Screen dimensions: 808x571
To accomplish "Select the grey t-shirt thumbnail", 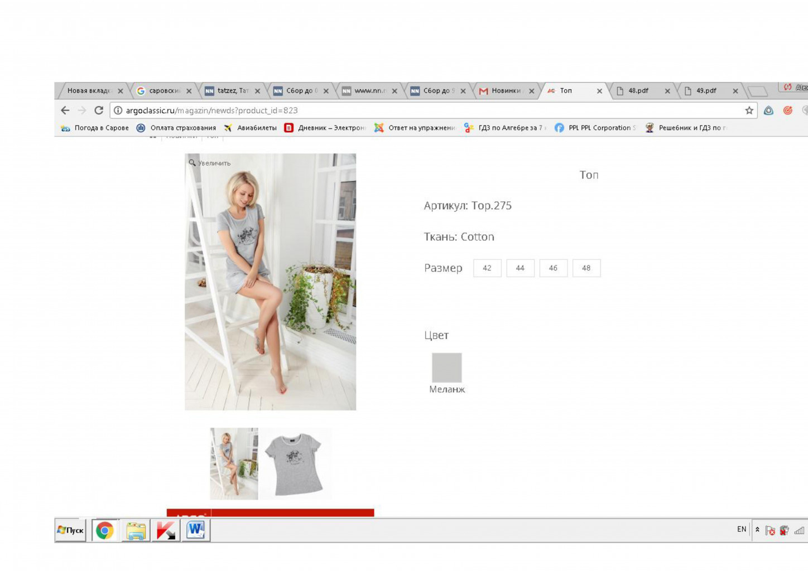I will coord(295,463).
